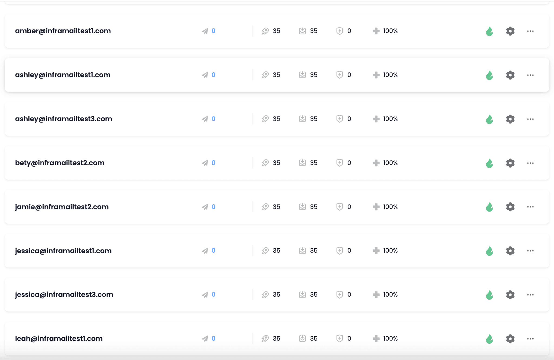Click the inbox received icon on the bety@inframailtest2.com row

click(302, 163)
